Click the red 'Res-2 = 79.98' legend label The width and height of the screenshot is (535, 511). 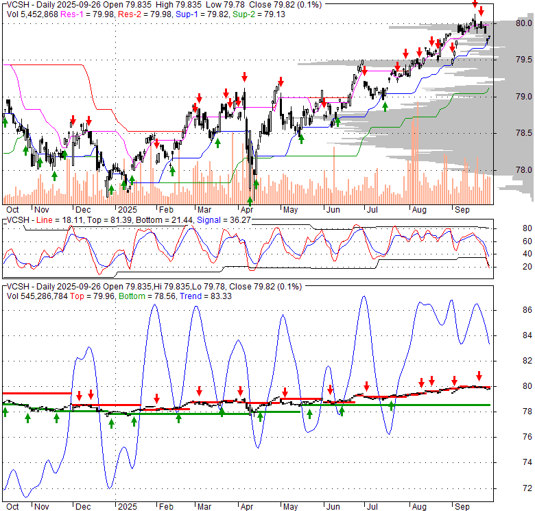click(x=145, y=14)
